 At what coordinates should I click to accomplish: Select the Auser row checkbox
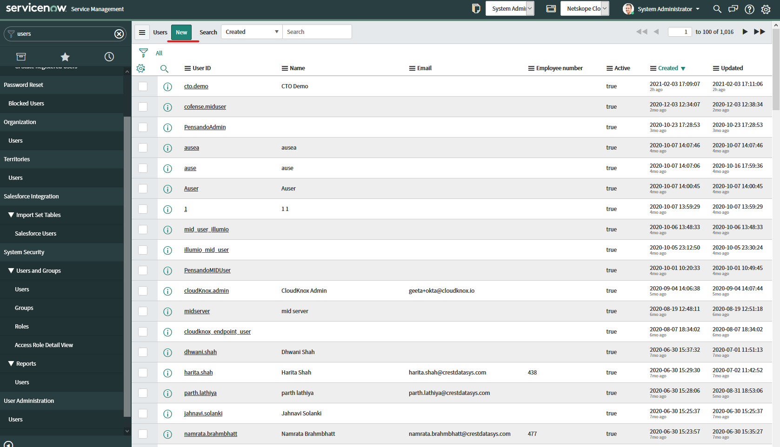(143, 189)
